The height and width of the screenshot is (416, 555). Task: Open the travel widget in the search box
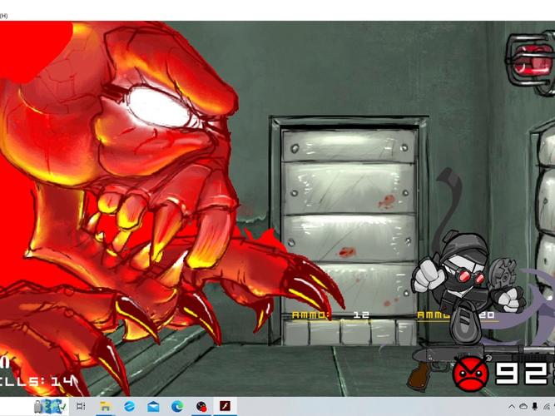point(50,407)
